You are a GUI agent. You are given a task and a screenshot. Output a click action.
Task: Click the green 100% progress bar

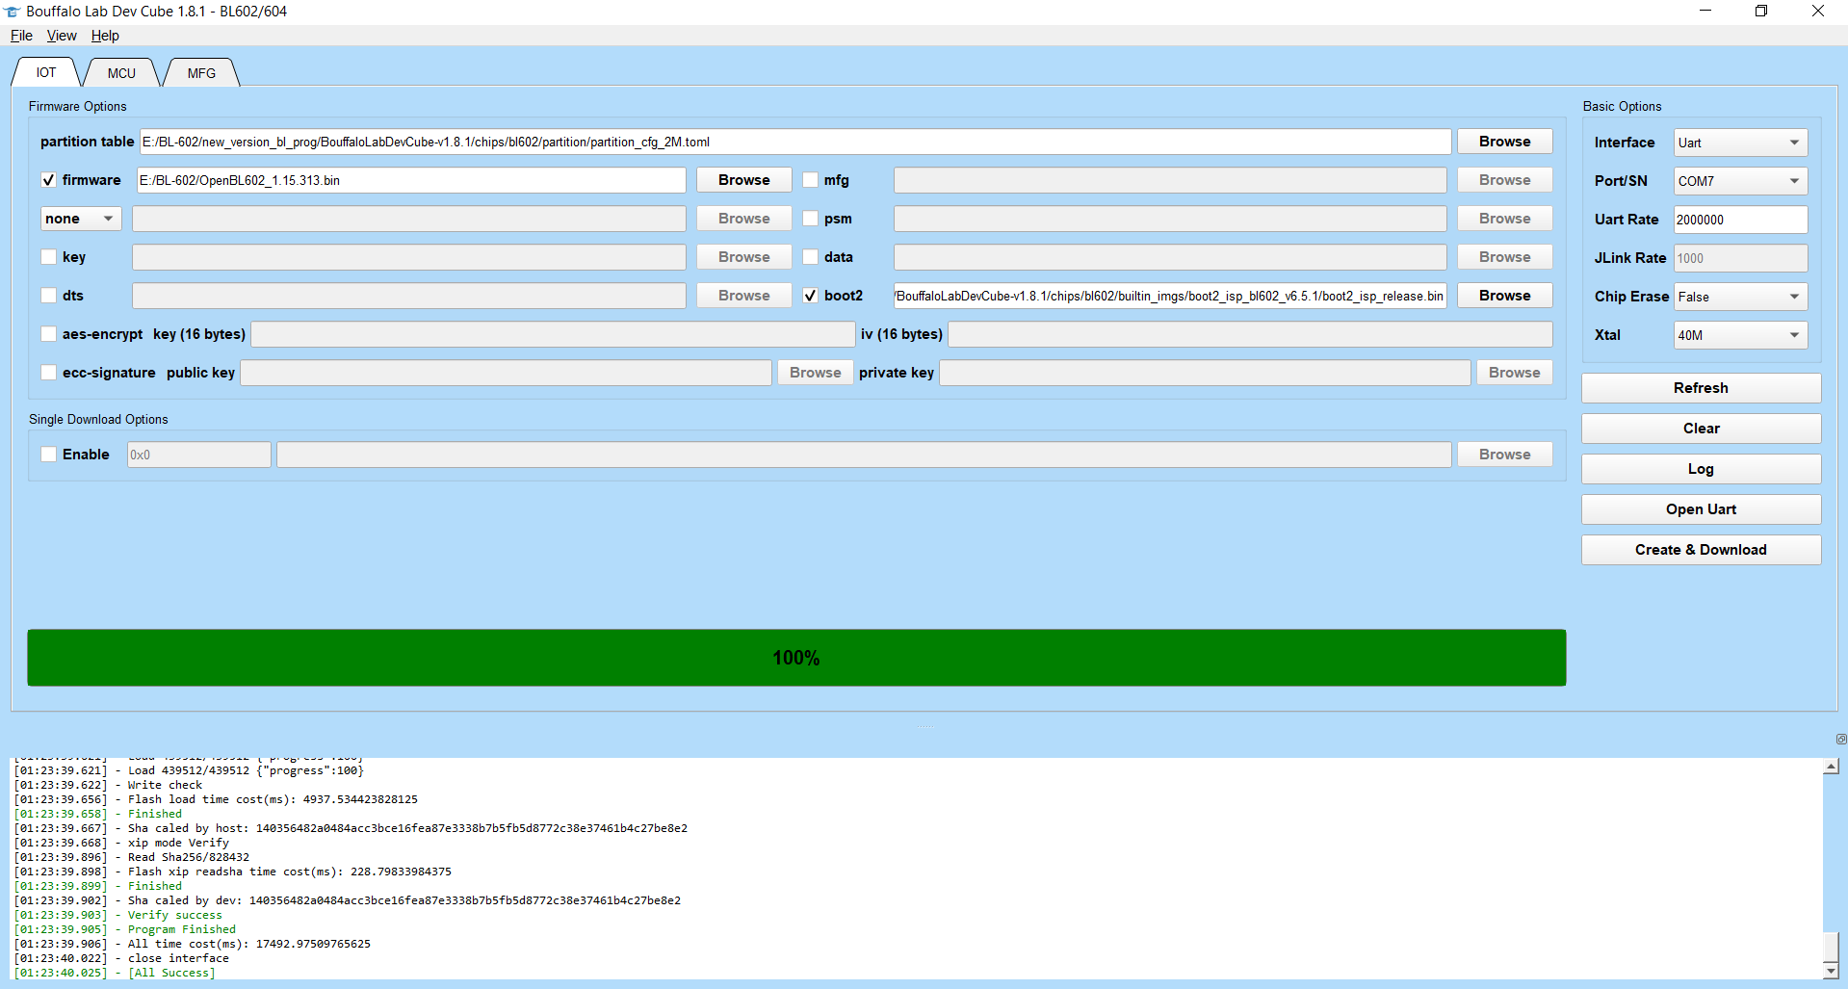point(796,658)
